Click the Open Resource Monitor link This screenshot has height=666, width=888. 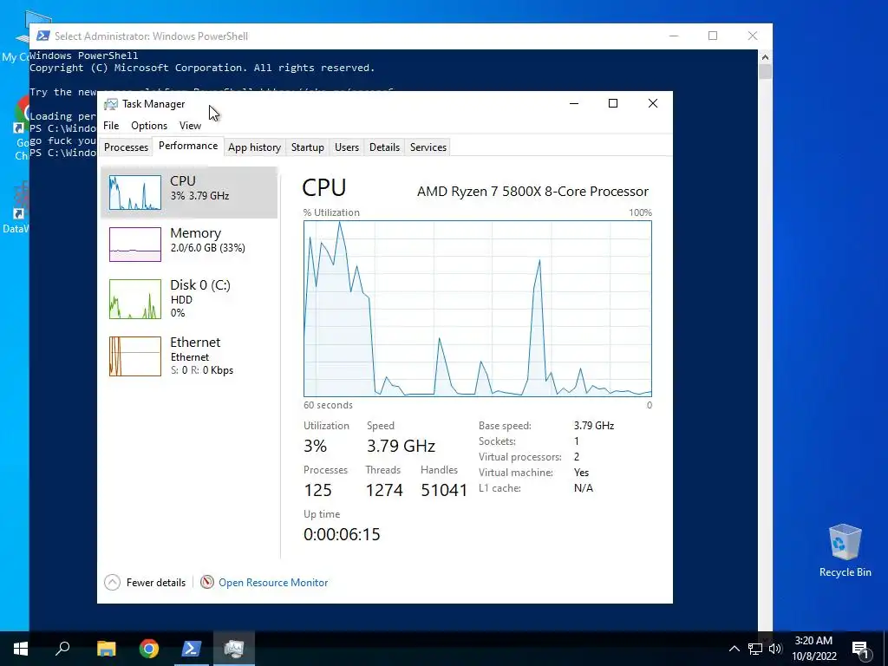point(273,582)
